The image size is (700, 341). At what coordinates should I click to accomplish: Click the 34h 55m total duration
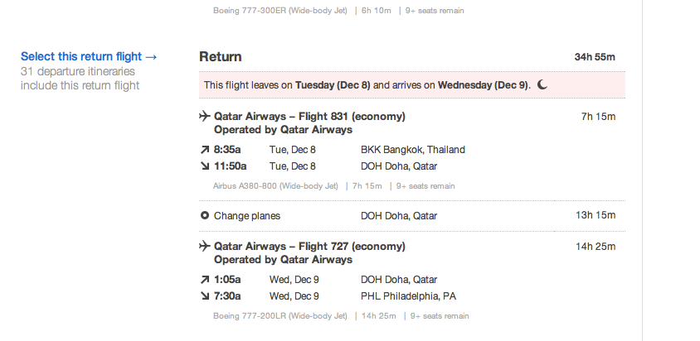click(595, 57)
